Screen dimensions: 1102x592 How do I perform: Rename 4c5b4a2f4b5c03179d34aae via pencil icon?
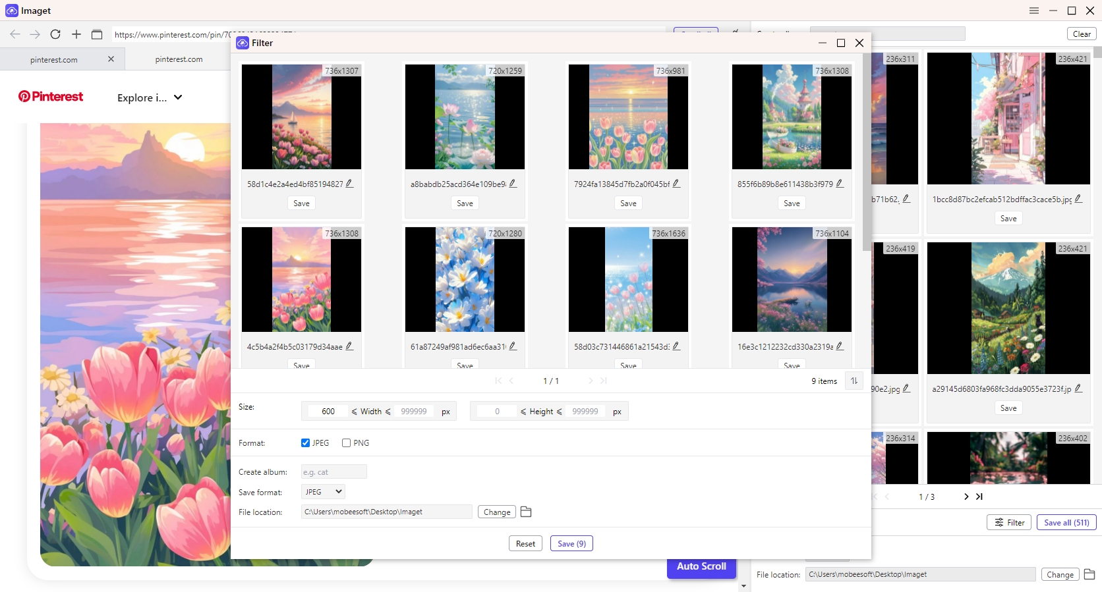(x=349, y=346)
